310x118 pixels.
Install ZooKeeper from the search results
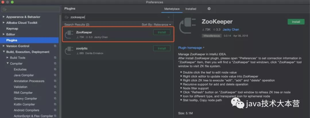pyautogui.click(x=162, y=32)
